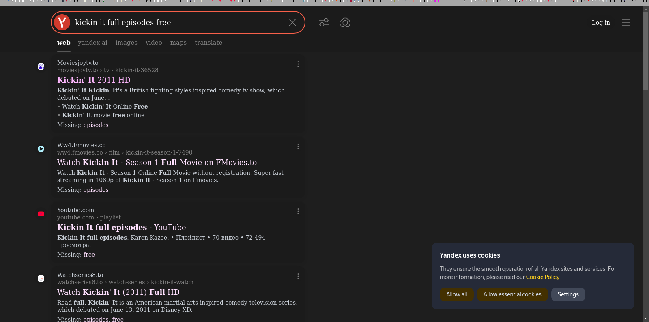Click Kickin' It movie free online sublink
The width and height of the screenshot is (649, 322).
(103, 115)
